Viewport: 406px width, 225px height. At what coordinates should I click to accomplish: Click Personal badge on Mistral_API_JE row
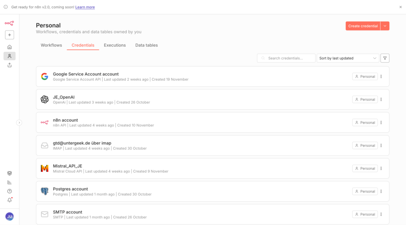click(365, 168)
